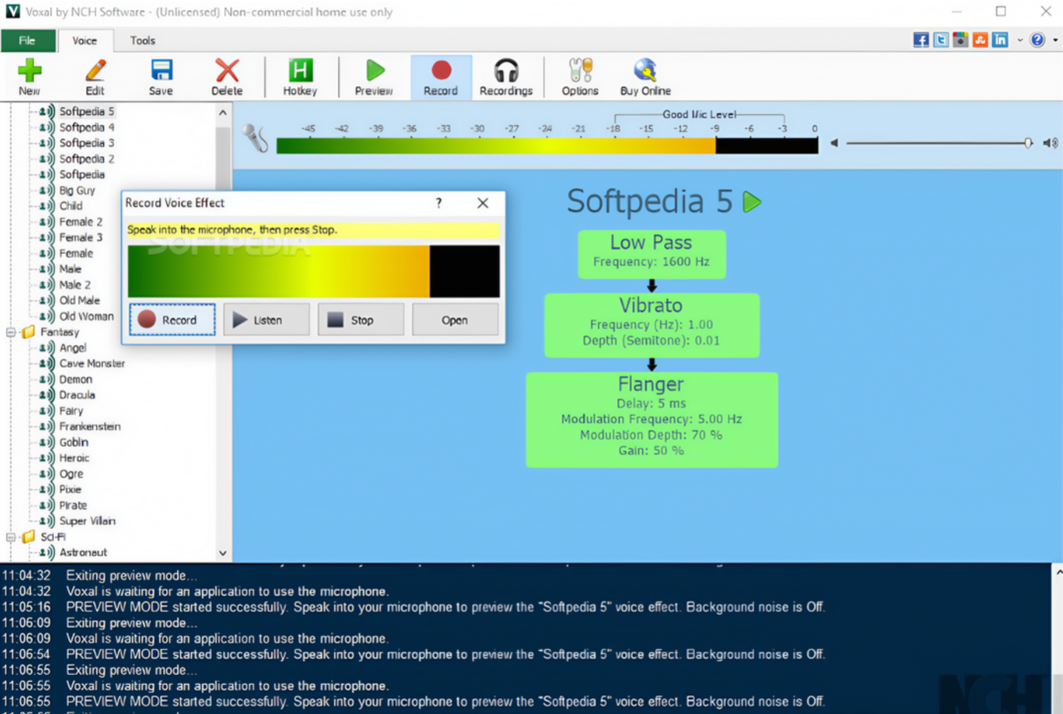This screenshot has height=714, width=1063.
Task: Select the Heroic voice
Action: [75, 458]
